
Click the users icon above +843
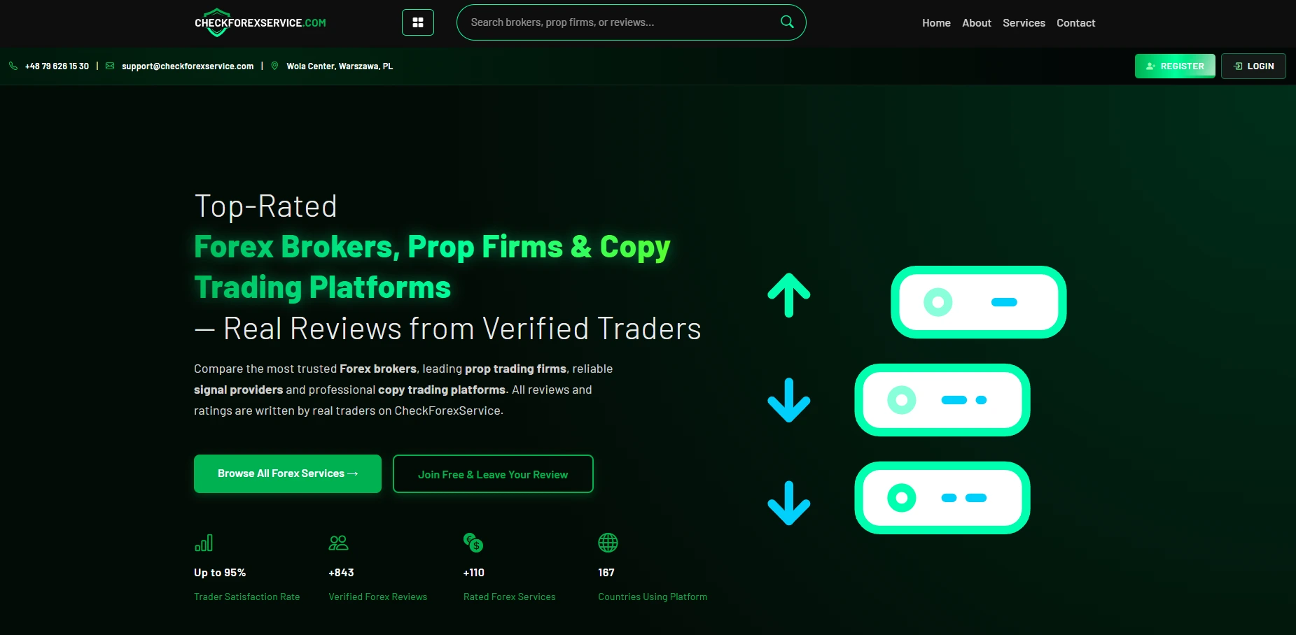339,543
